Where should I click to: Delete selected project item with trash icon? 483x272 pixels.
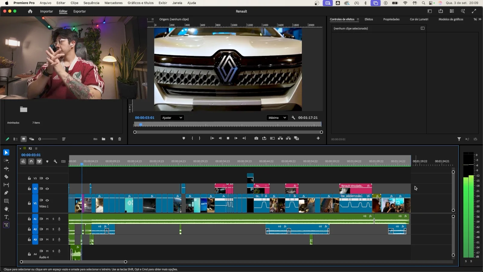120,139
